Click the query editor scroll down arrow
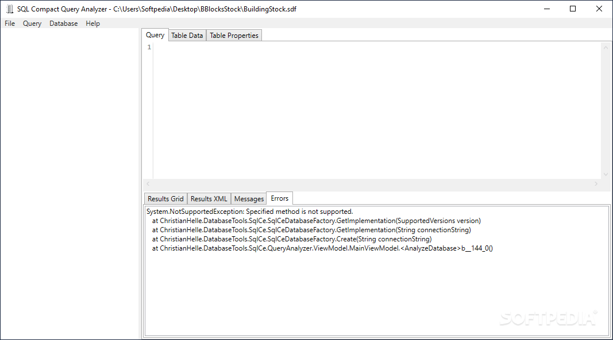613x340 pixels. click(x=606, y=174)
